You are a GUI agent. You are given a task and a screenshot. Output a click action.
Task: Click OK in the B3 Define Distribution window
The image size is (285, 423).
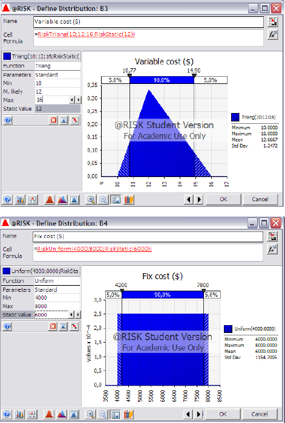point(223,199)
